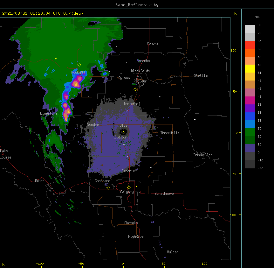Click the dBZ legend header

pyautogui.click(x=257, y=17)
